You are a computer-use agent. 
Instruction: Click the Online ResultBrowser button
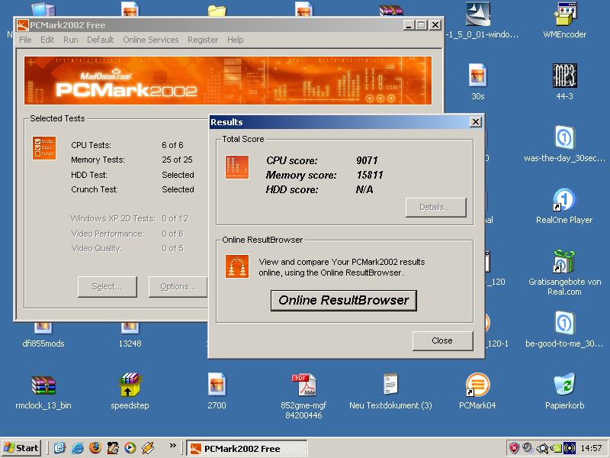(x=344, y=300)
